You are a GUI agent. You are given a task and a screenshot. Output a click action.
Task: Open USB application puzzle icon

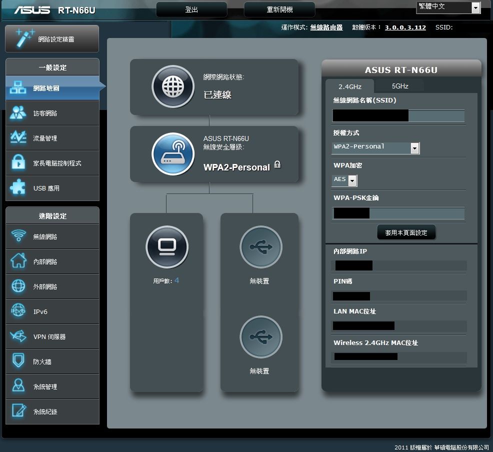point(18,187)
